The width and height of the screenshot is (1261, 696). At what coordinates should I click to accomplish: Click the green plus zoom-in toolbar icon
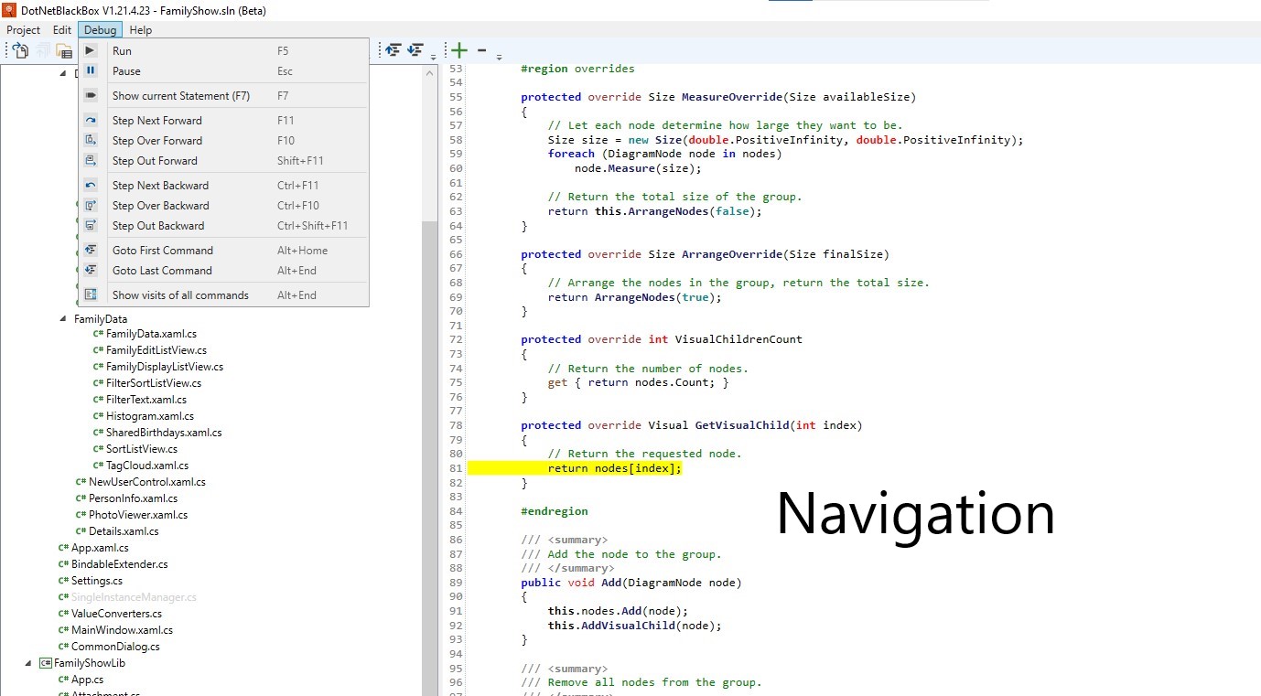click(x=459, y=50)
